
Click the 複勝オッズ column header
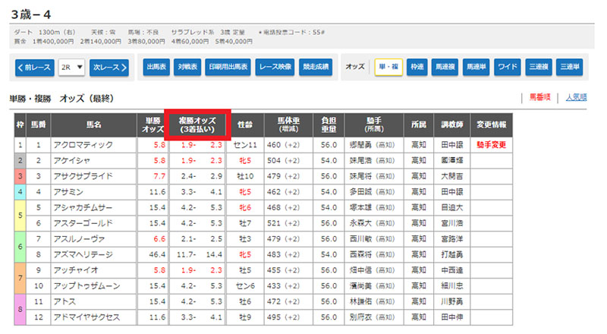pyautogui.click(x=197, y=124)
